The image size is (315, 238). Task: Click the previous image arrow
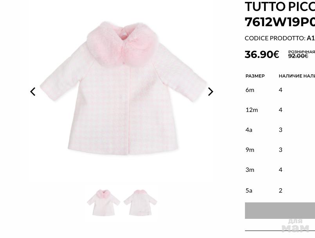pyautogui.click(x=33, y=92)
